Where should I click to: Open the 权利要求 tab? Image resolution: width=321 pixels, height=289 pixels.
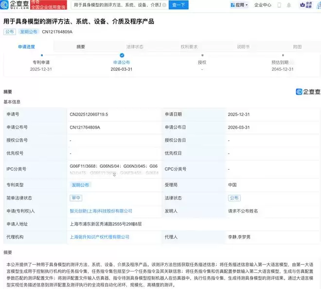click(189, 47)
